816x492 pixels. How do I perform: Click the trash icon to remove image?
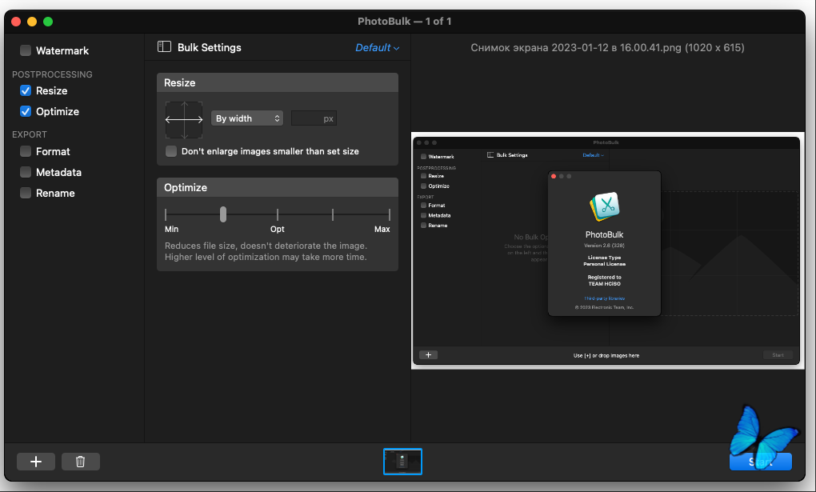81,462
